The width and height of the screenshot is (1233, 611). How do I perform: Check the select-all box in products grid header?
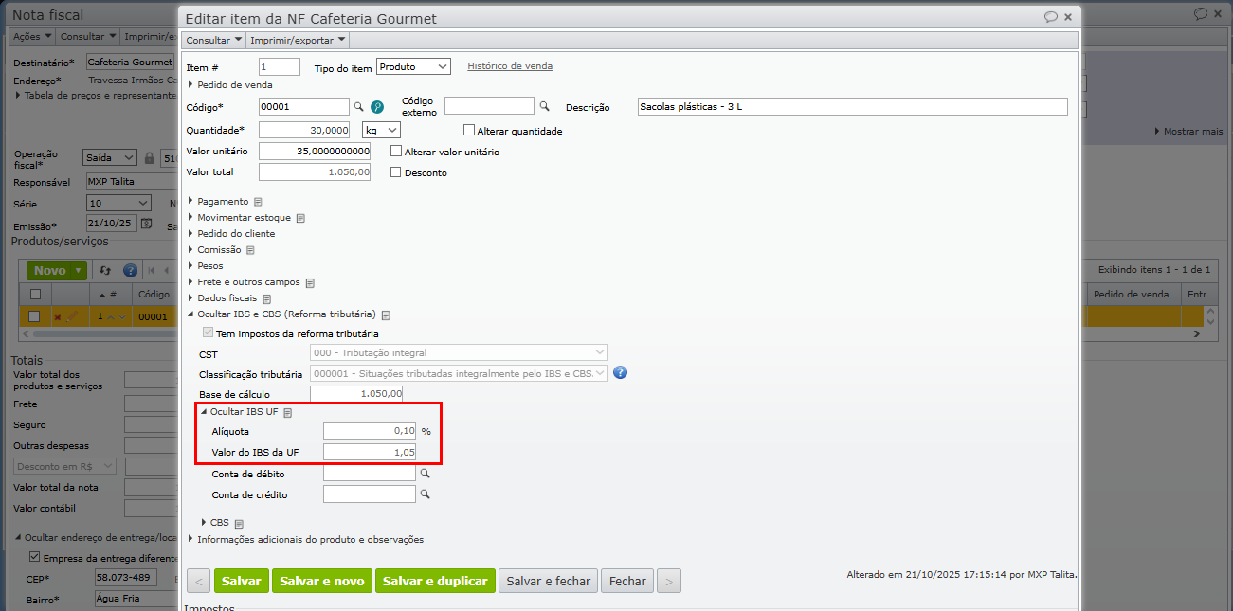click(35, 295)
